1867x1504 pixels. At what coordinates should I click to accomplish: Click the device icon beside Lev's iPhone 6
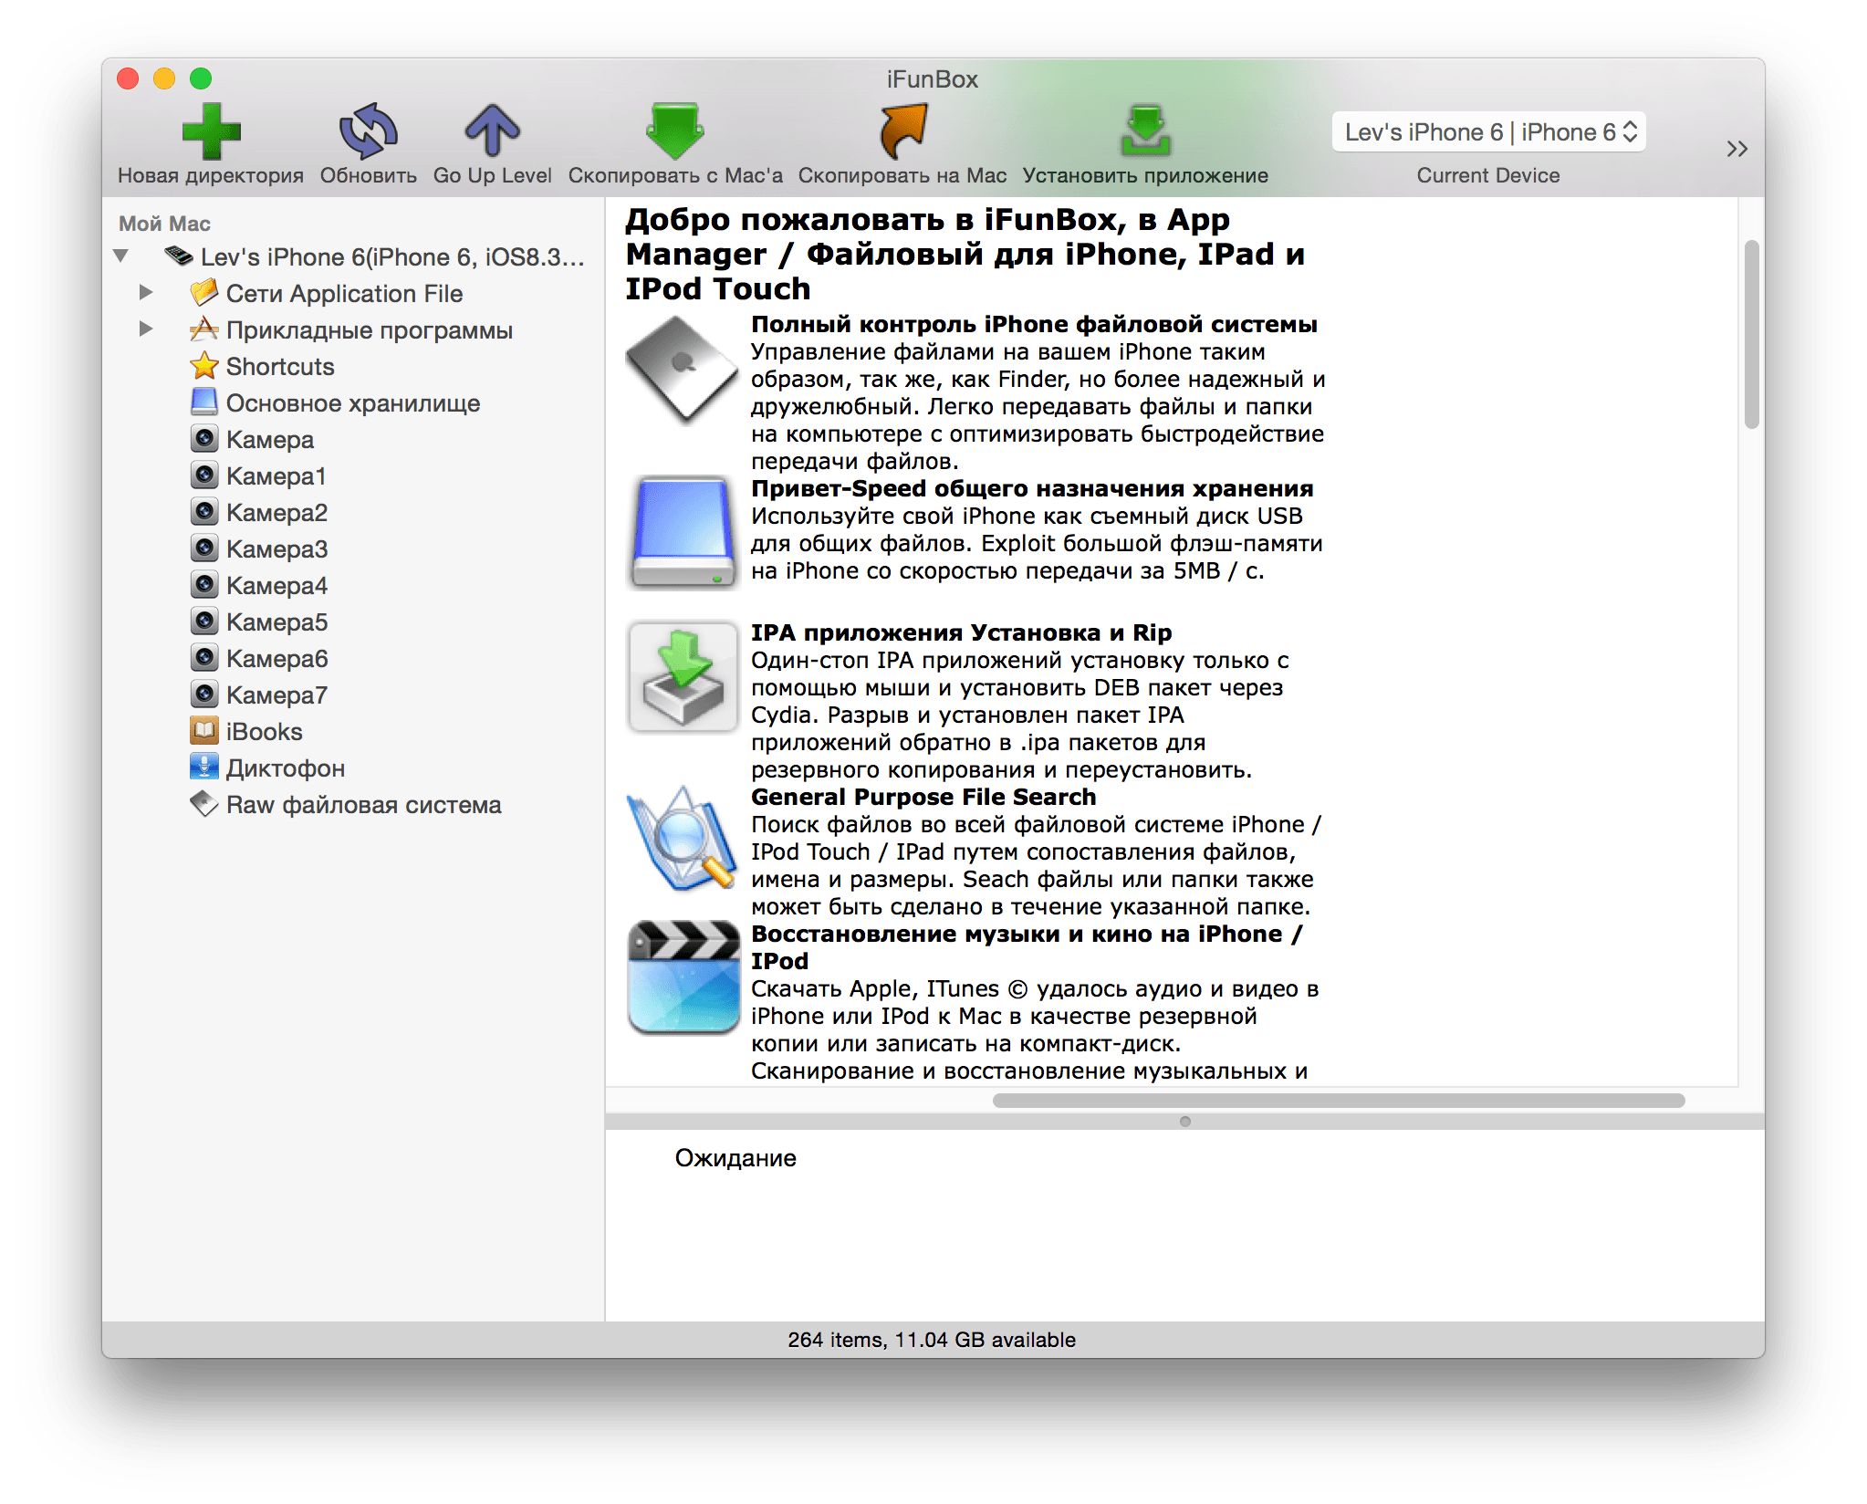179,256
